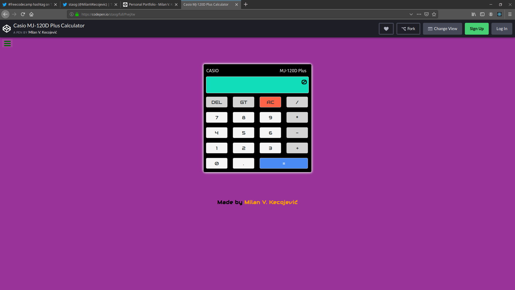
Task: Click the shield protection toggle in the address bar
Action: [426, 14]
